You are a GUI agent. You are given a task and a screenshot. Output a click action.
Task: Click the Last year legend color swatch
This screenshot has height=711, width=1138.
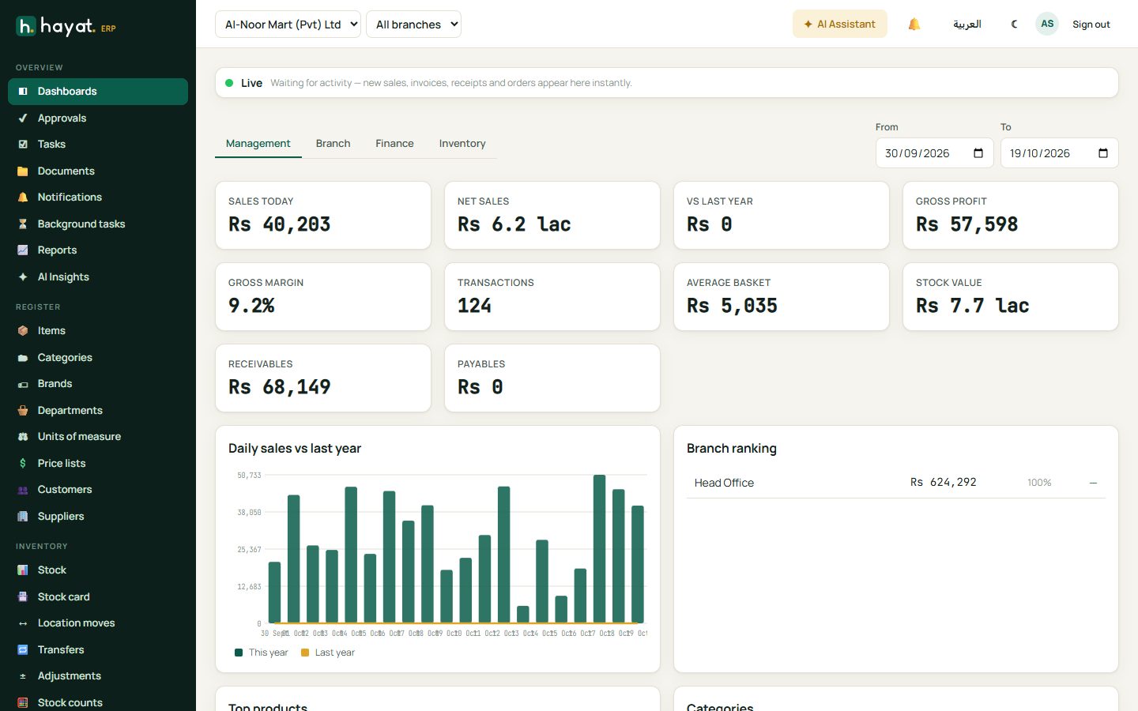point(305,653)
